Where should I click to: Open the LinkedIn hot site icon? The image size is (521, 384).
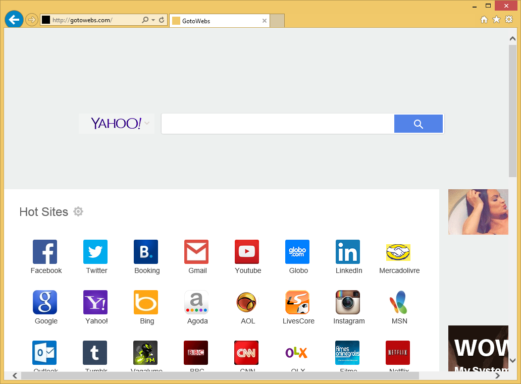tap(348, 252)
